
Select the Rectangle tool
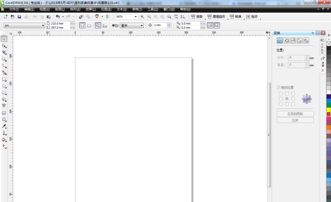click(x=4, y=79)
